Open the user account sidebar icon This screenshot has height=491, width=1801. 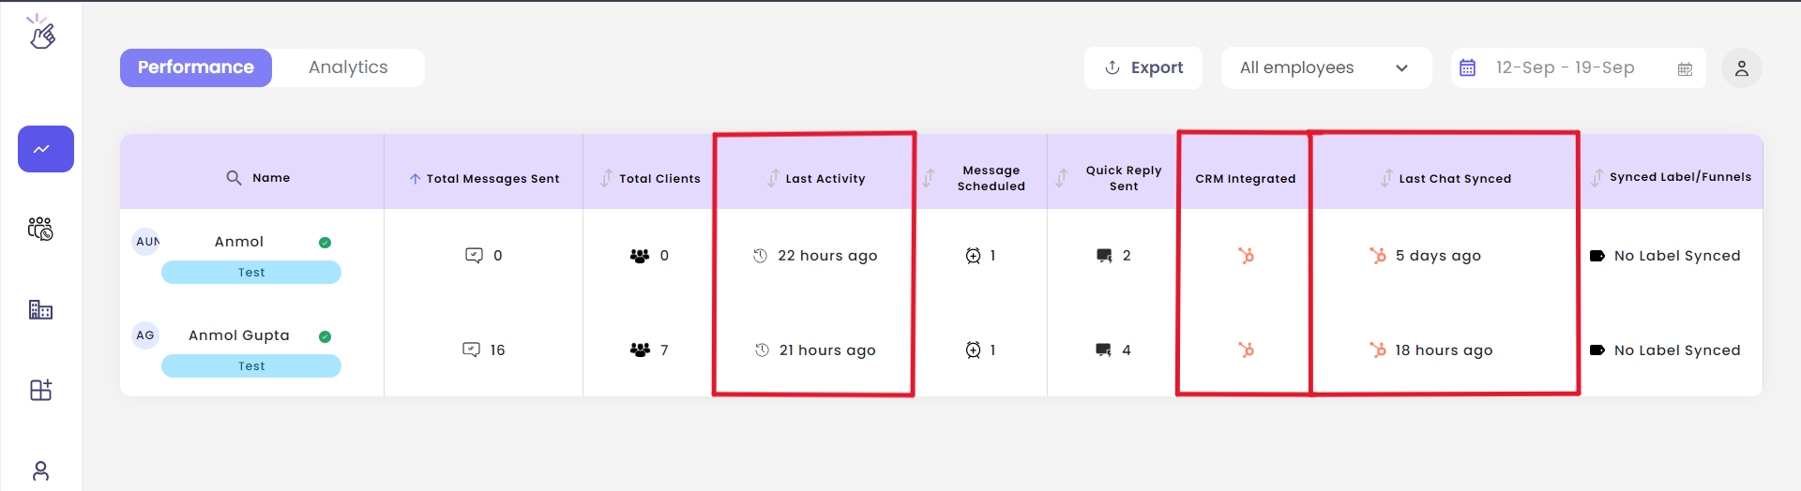(x=40, y=470)
